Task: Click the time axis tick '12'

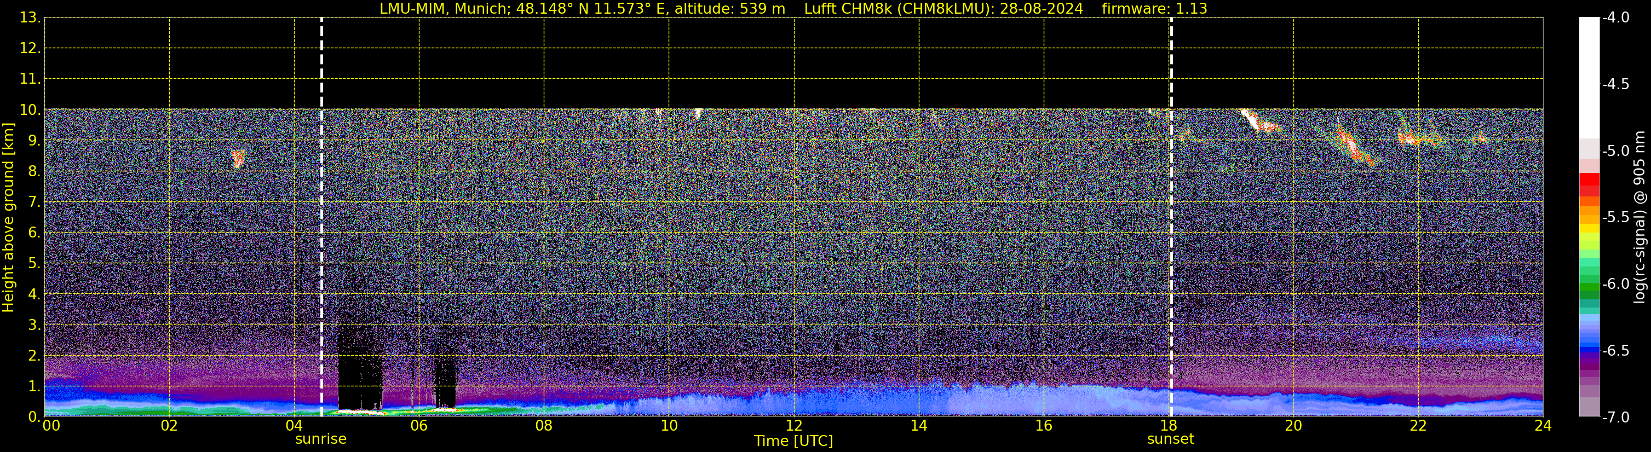Action: tap(793, 426)
